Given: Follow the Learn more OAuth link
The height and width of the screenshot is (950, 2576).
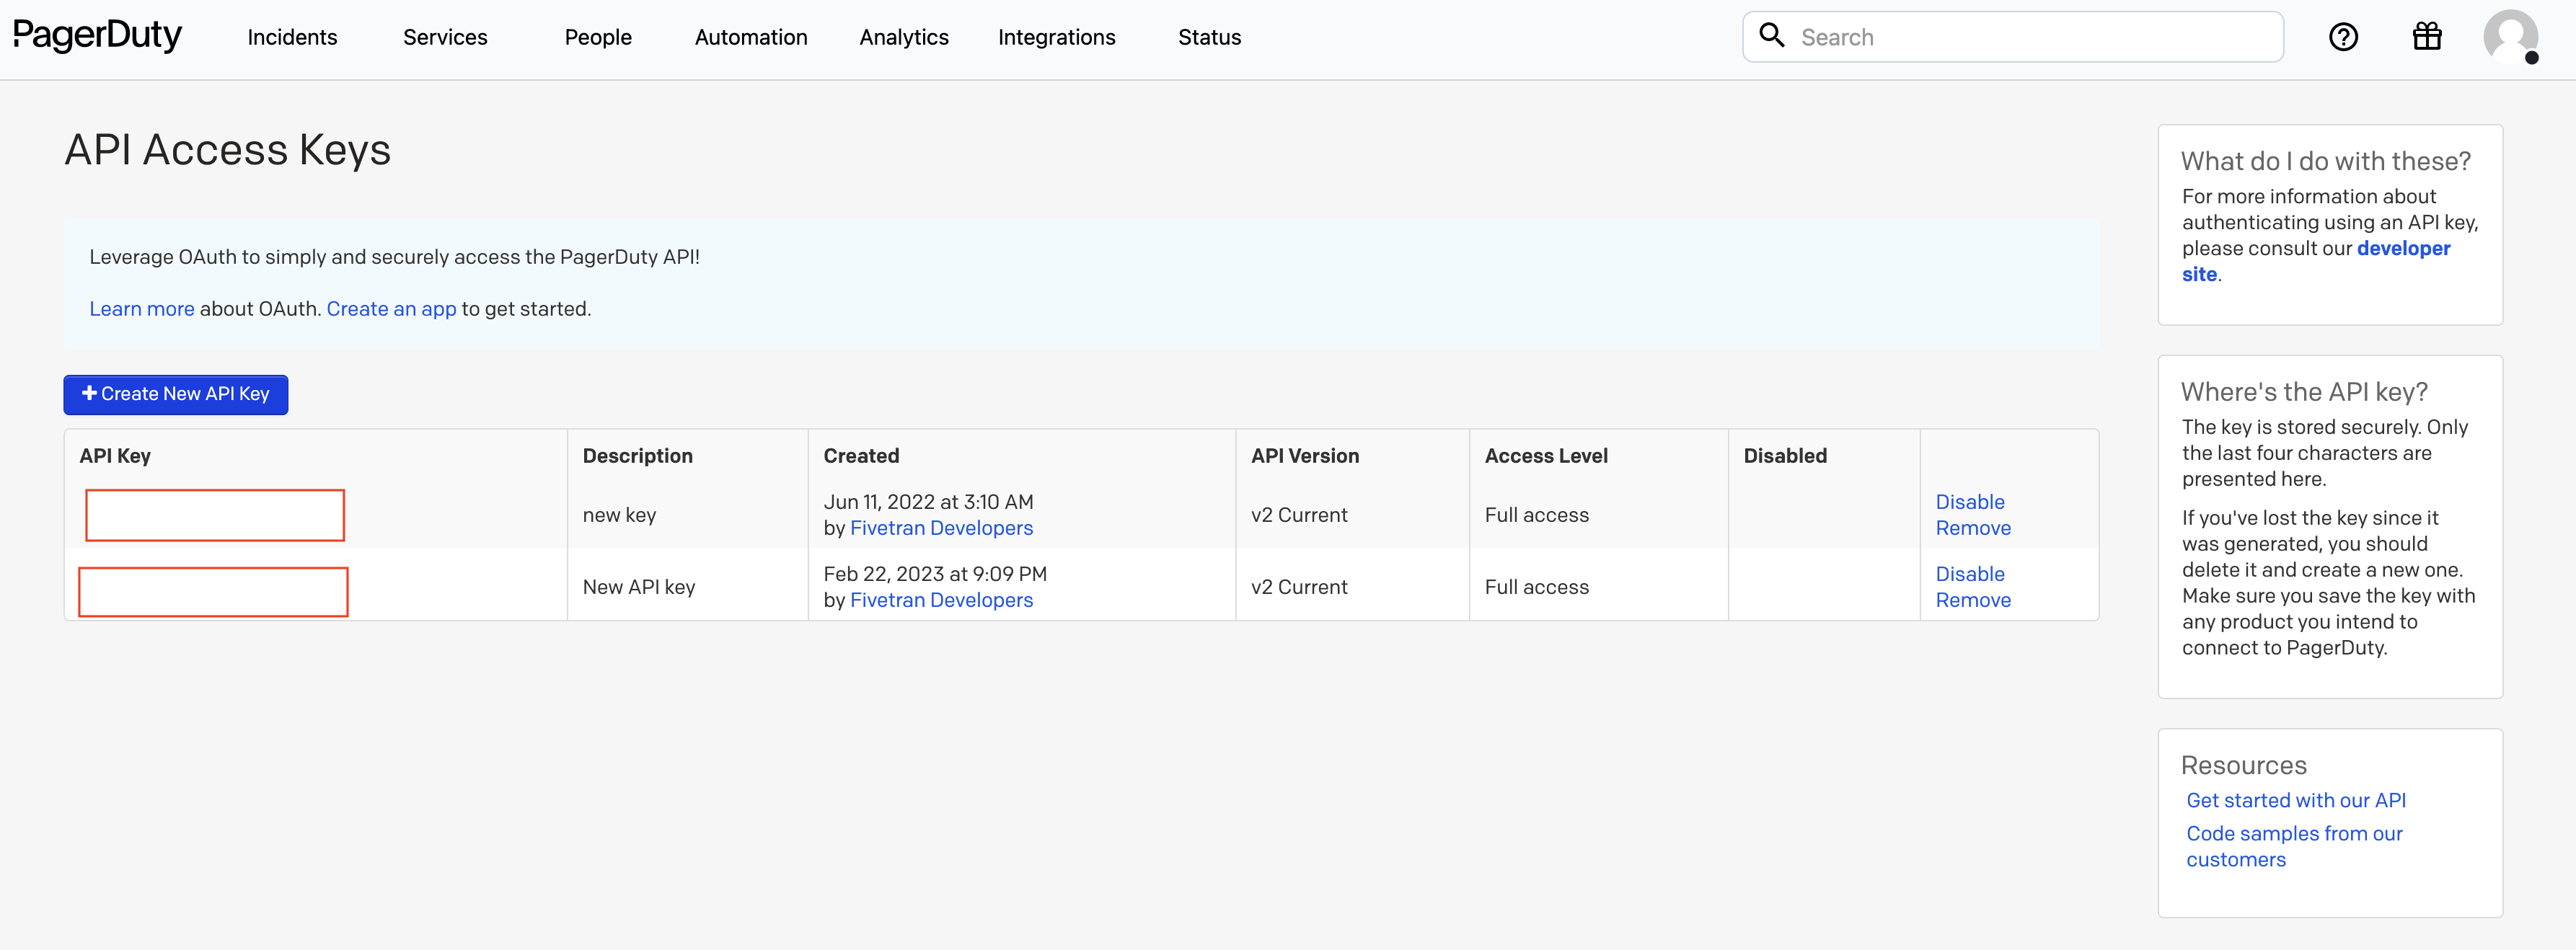Looking at the screenshot, I should click(x=142, y=309).
